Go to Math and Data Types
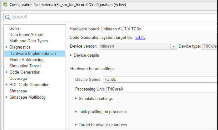Viewport: 218px width, 130px height. (28, 41)
